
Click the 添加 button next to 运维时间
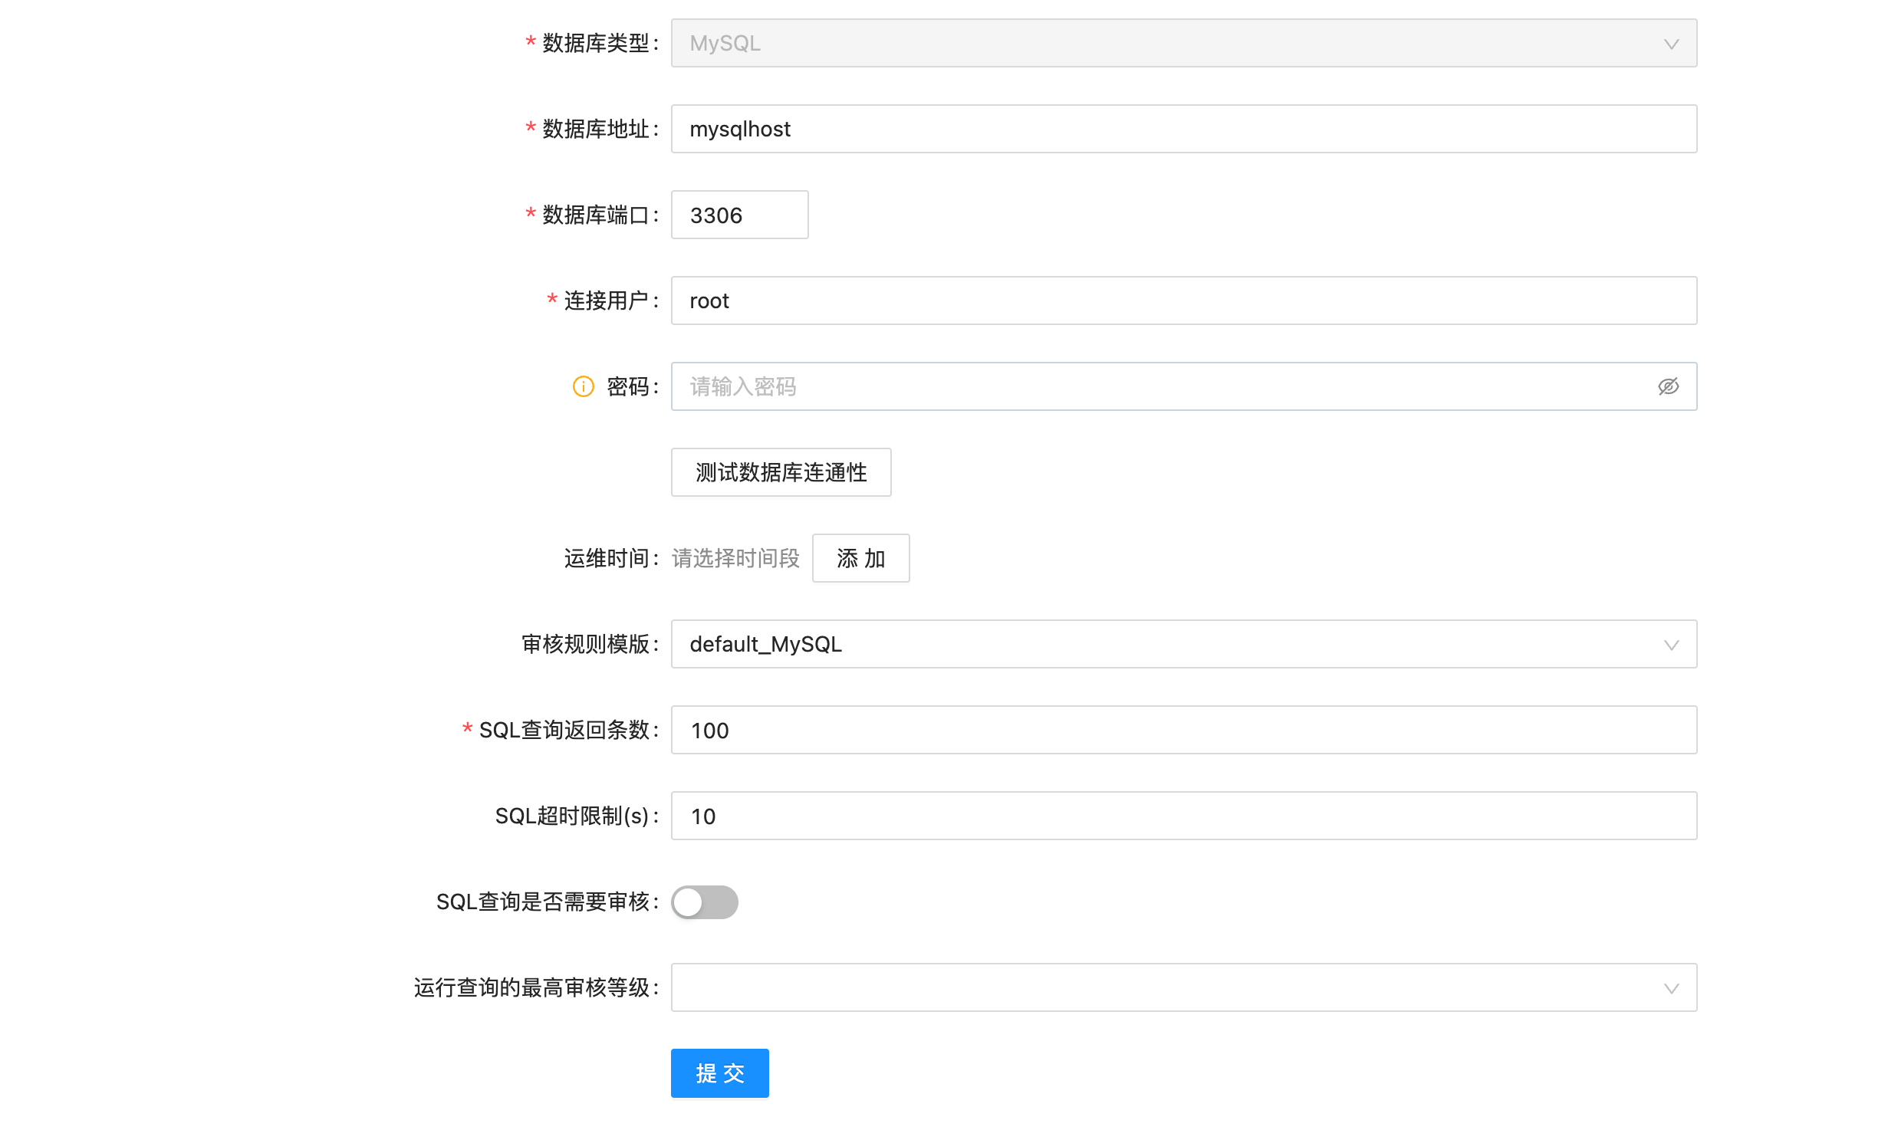(x=860, y=558)
